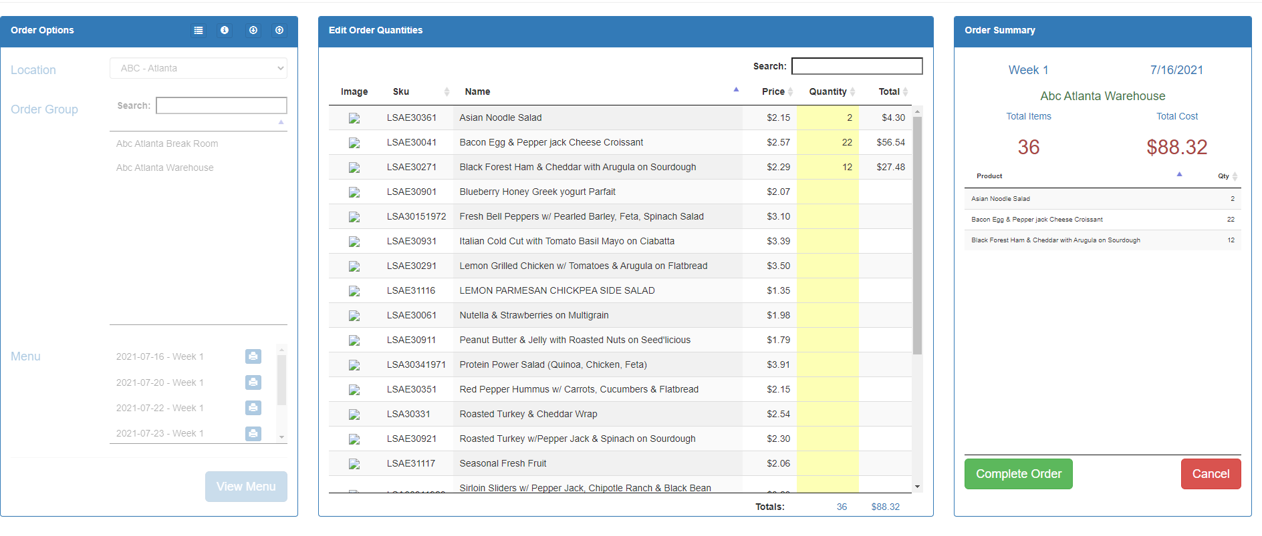The width and height of the screenshot is (1262, 536).
Task: Click quantity cell for Nutella & Strawberries on Multigrain
Action: coord(828,315)
